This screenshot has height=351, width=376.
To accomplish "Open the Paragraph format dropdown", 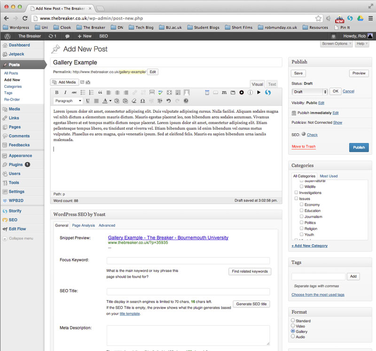I will 68,101.
